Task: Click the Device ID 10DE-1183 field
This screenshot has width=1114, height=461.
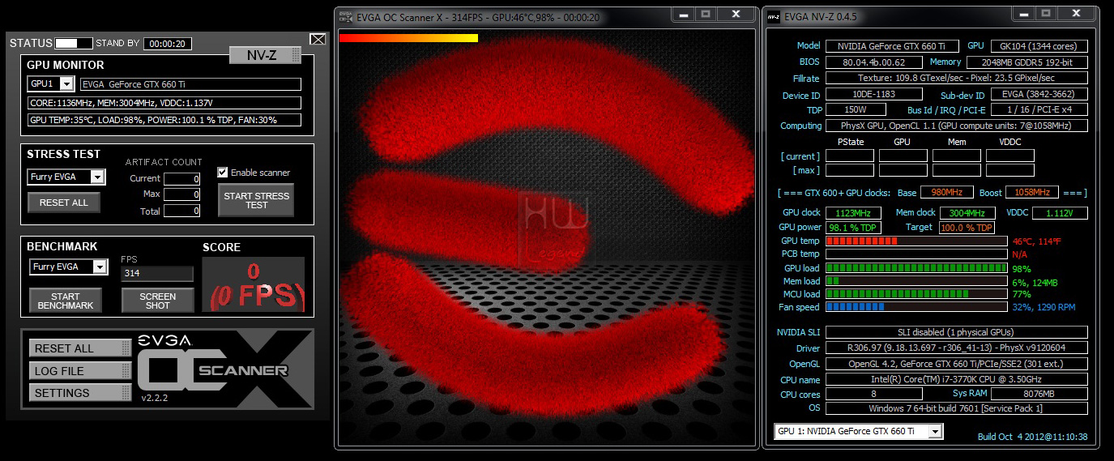Action: point(873,95)
